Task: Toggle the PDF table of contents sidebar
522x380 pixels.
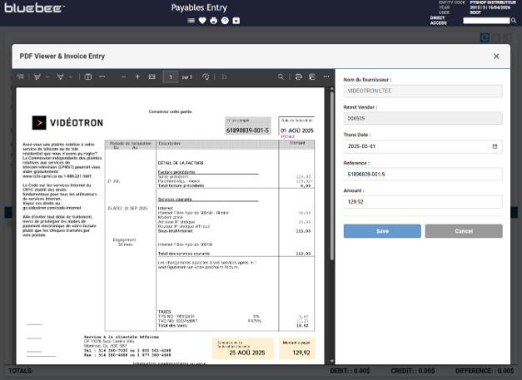Action: coord(21,76)
